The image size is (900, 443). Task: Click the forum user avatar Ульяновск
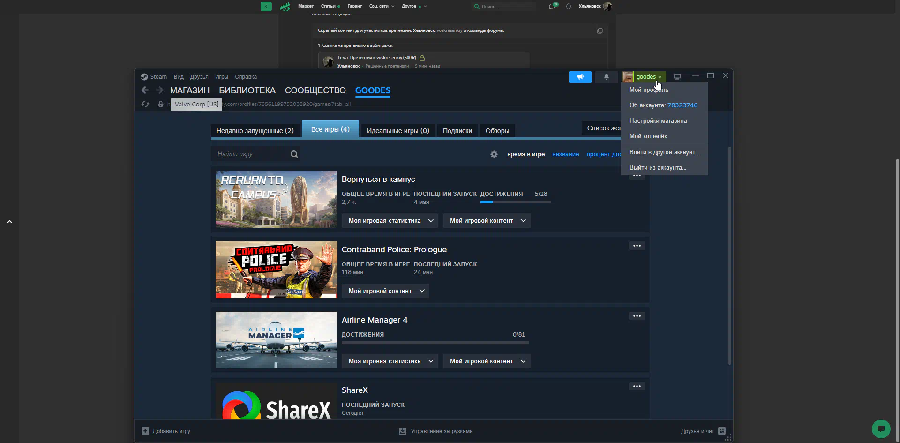tap(607, 6)
